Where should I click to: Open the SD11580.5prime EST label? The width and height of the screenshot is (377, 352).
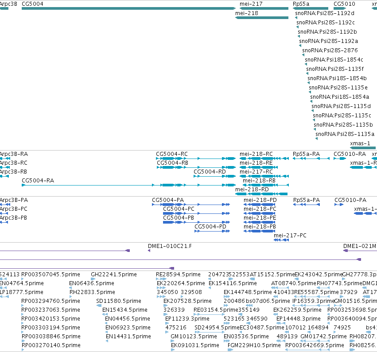coord(119,301)
